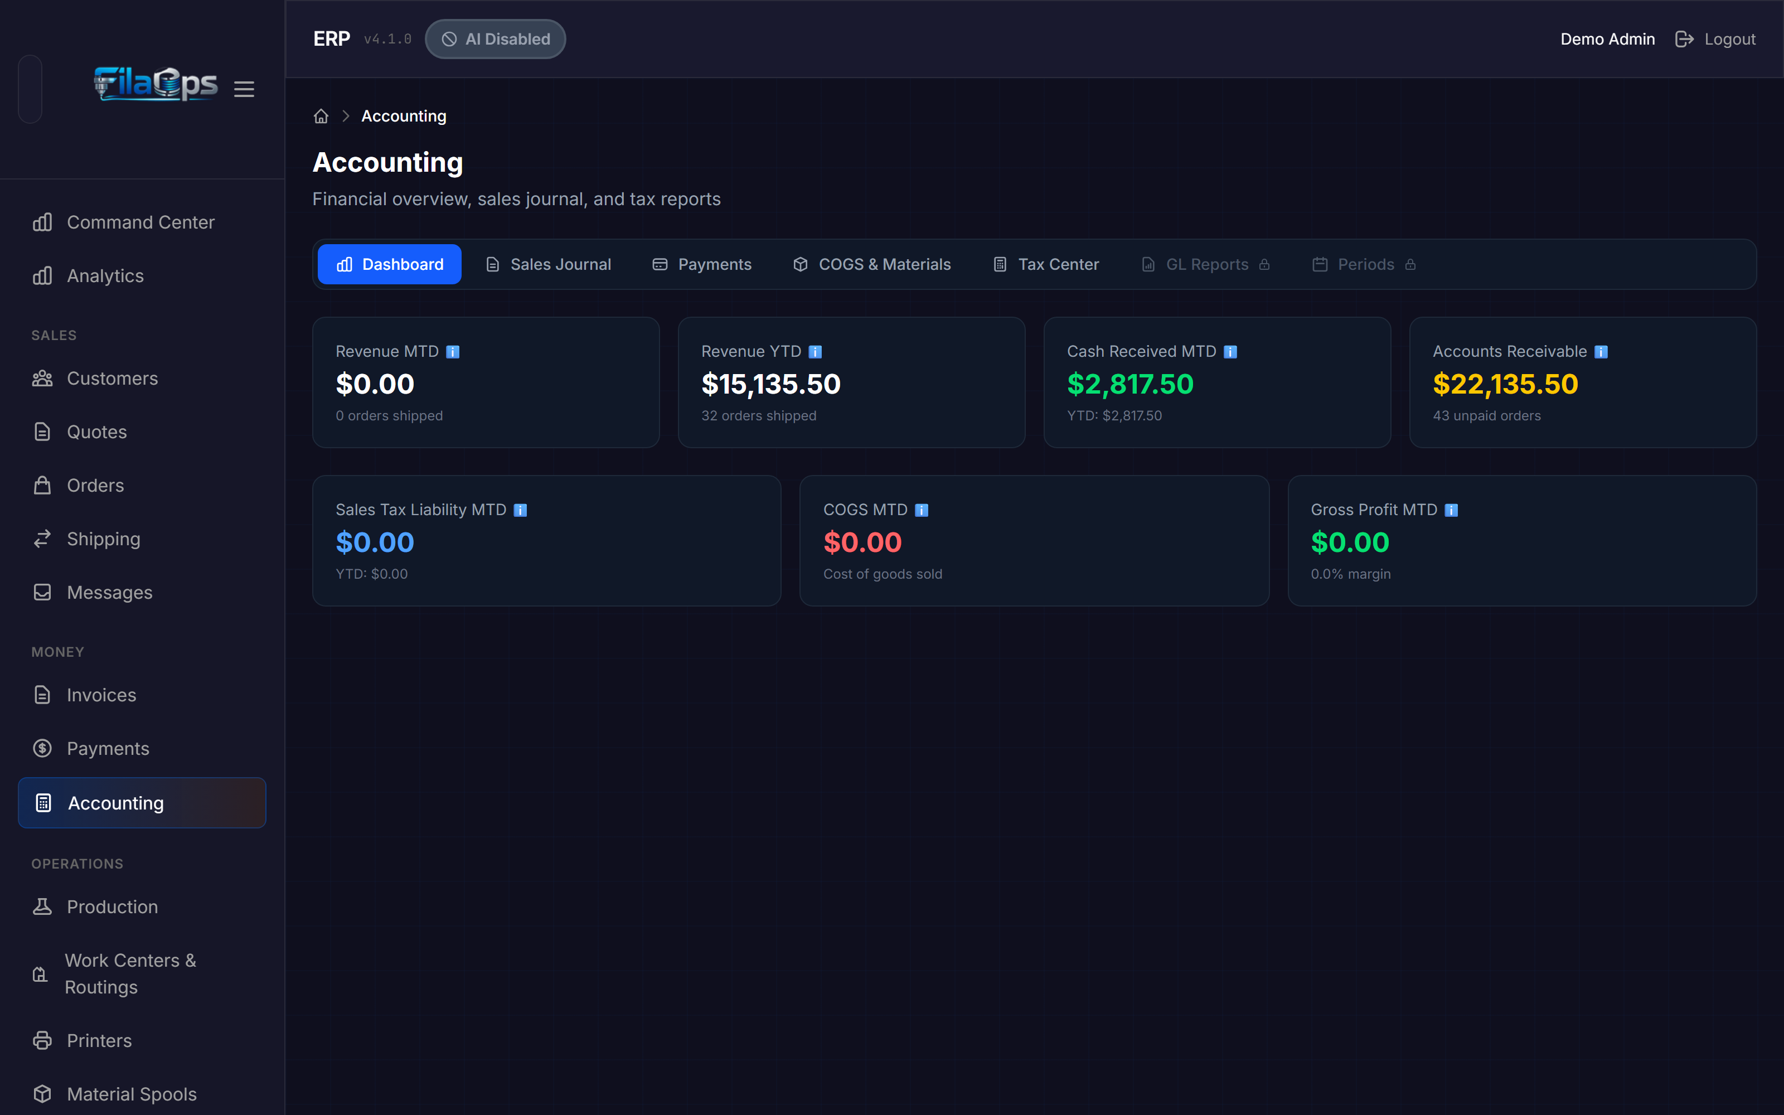Click the Invoices document icon
Viewport: 1784px width, 1115px height.
pos(43,695)
